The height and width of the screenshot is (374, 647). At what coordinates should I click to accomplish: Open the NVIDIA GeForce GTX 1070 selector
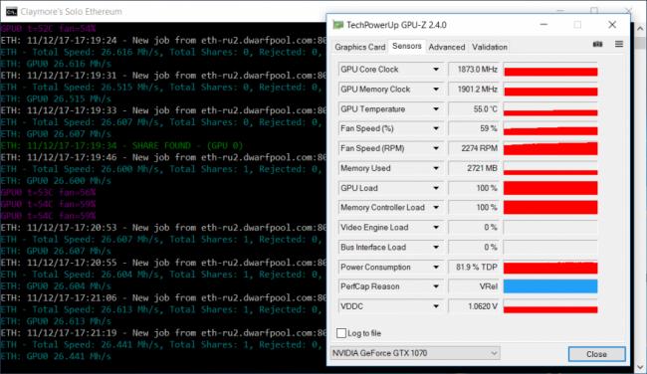[x=415, y=353]
